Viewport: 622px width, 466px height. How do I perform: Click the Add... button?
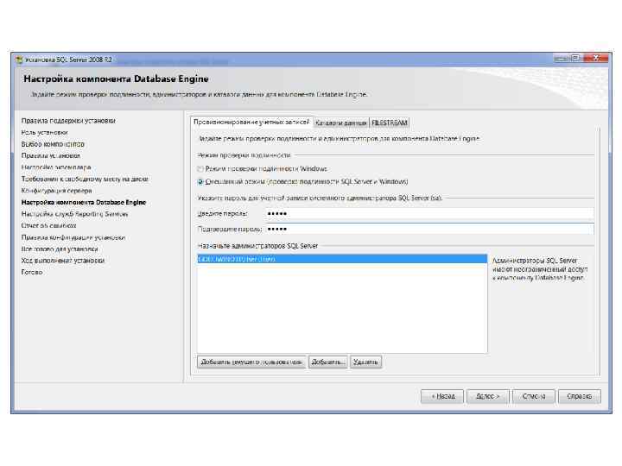[x=327, y=362]
